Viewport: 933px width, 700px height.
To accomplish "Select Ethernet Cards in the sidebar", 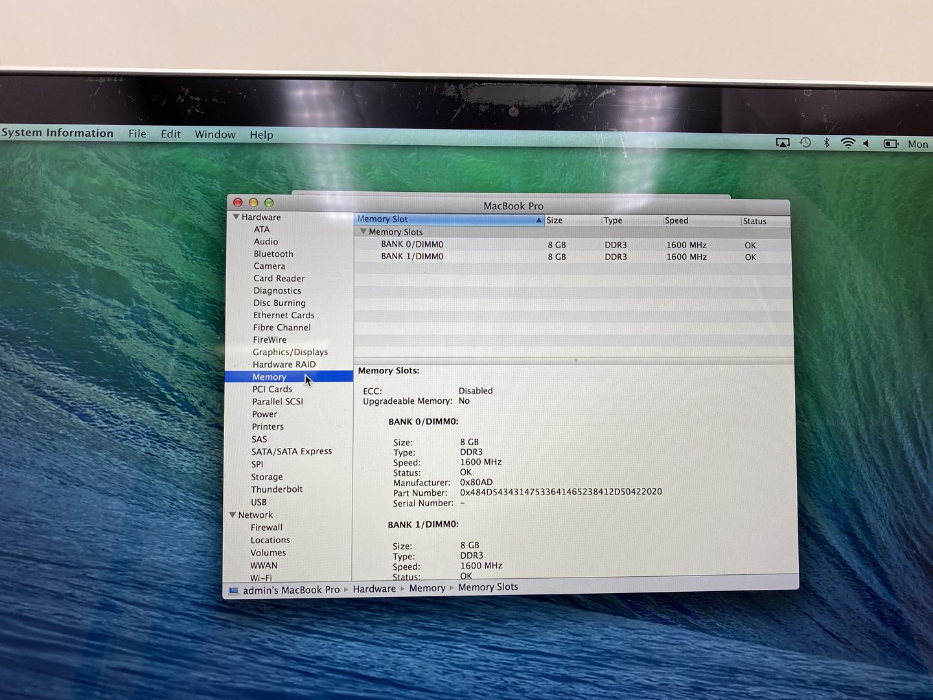I will click(x=284, y=316).
